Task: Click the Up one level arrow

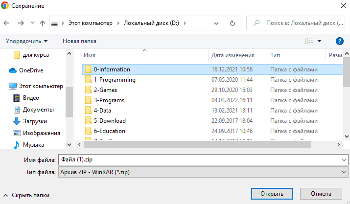Action: click(x=43, y=23)
